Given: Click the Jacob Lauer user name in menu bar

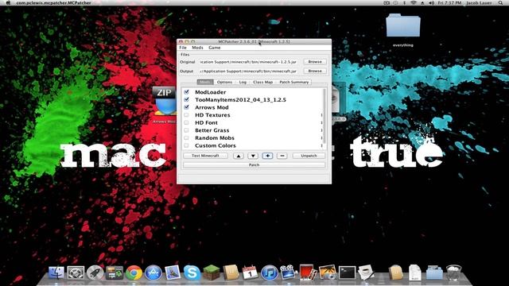Looking at the screenshot, I should 479,2.
